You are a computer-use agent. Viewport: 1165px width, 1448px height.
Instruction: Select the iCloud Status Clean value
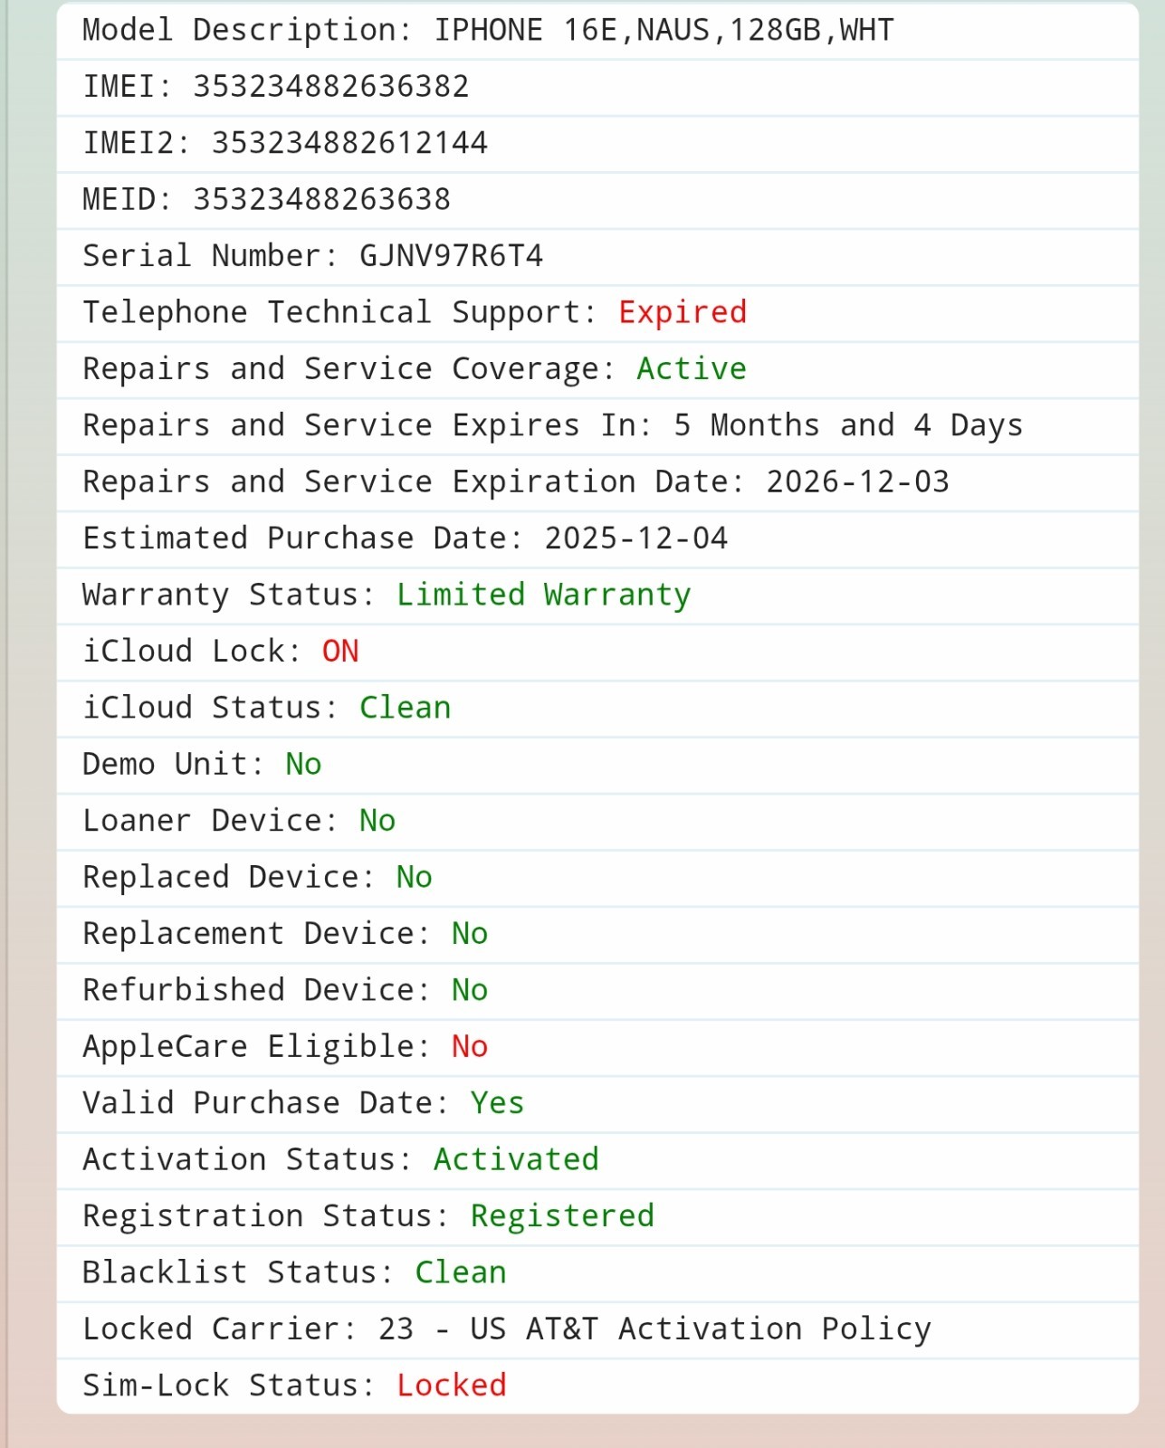tap(405, 708)
